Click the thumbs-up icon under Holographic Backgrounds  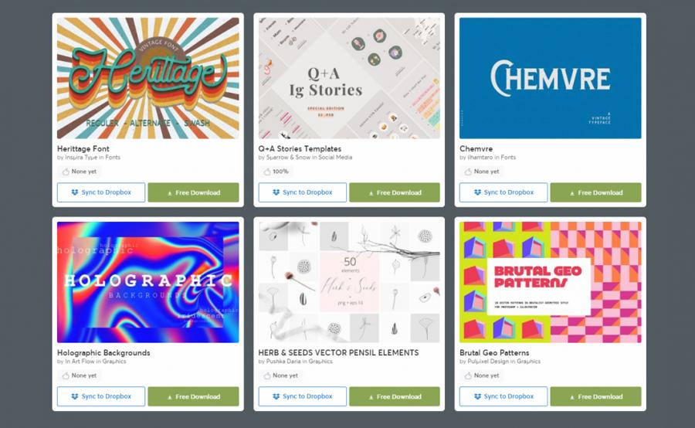click(66, 375)
